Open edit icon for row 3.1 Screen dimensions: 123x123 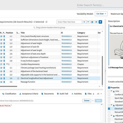pyautogui.click(x=1, y=68)
